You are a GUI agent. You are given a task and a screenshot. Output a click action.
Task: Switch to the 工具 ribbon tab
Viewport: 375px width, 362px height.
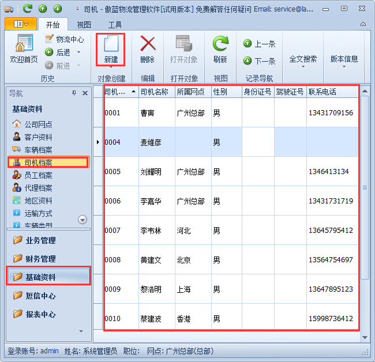(x=115, y=25)
